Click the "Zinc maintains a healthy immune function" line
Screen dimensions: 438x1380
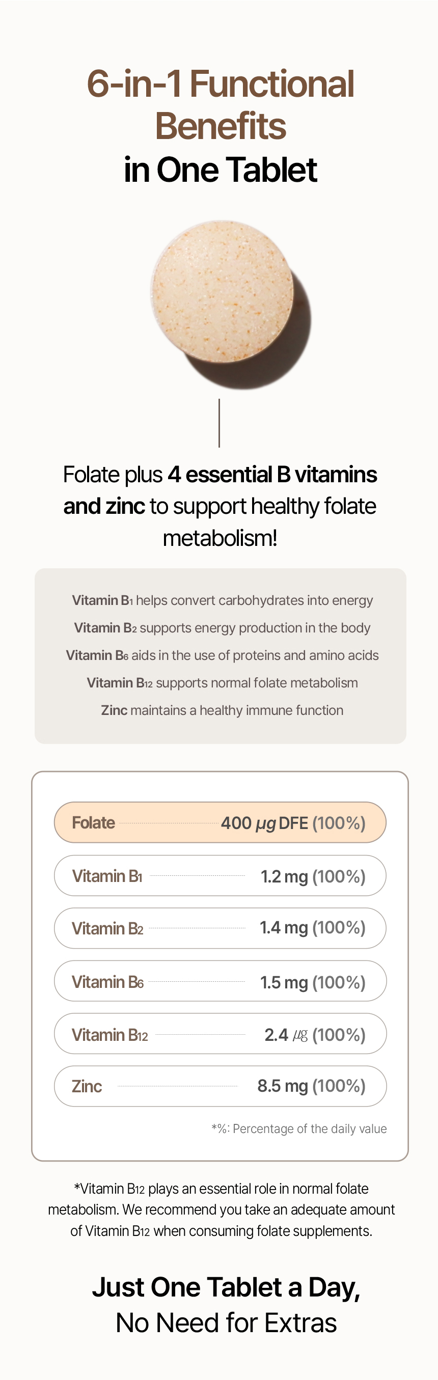(222, 710)
